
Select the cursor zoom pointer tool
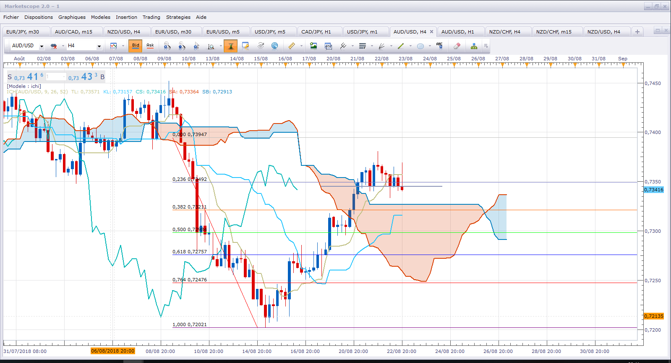[x=196, y=46]
